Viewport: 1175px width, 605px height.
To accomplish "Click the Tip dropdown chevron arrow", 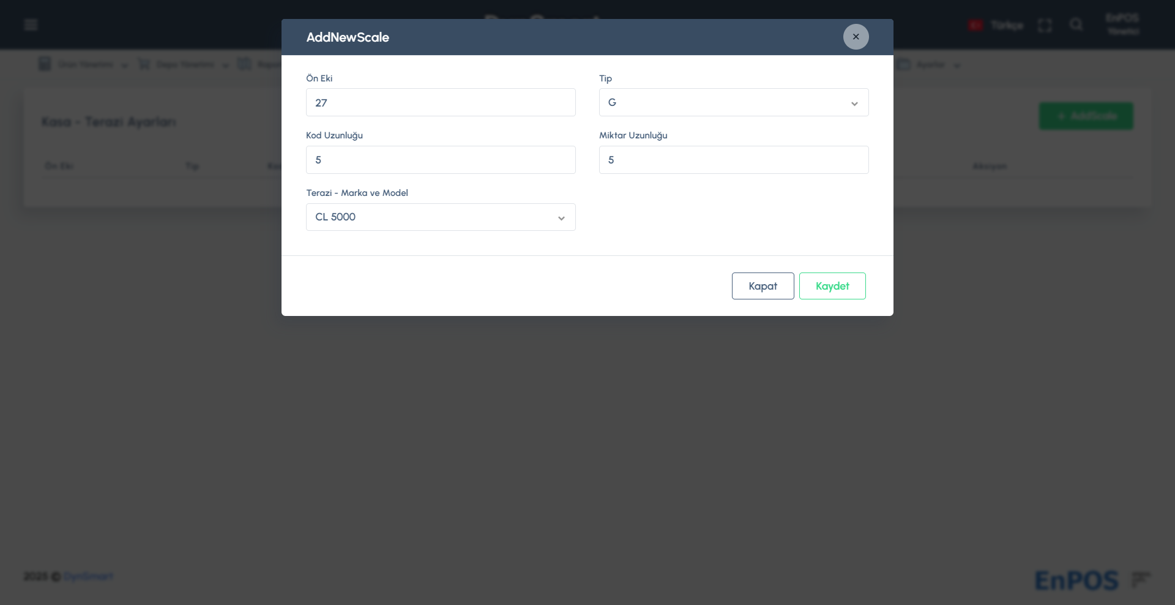I will pyautogui.click(x=854, y=103).
